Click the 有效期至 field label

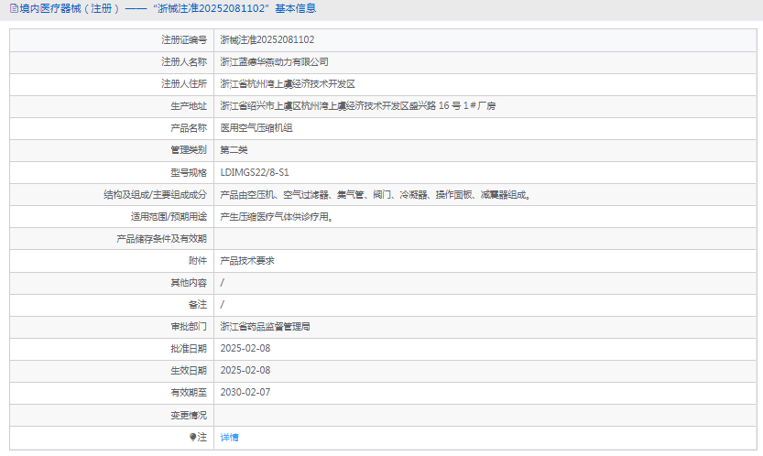(x=189, y=392)
